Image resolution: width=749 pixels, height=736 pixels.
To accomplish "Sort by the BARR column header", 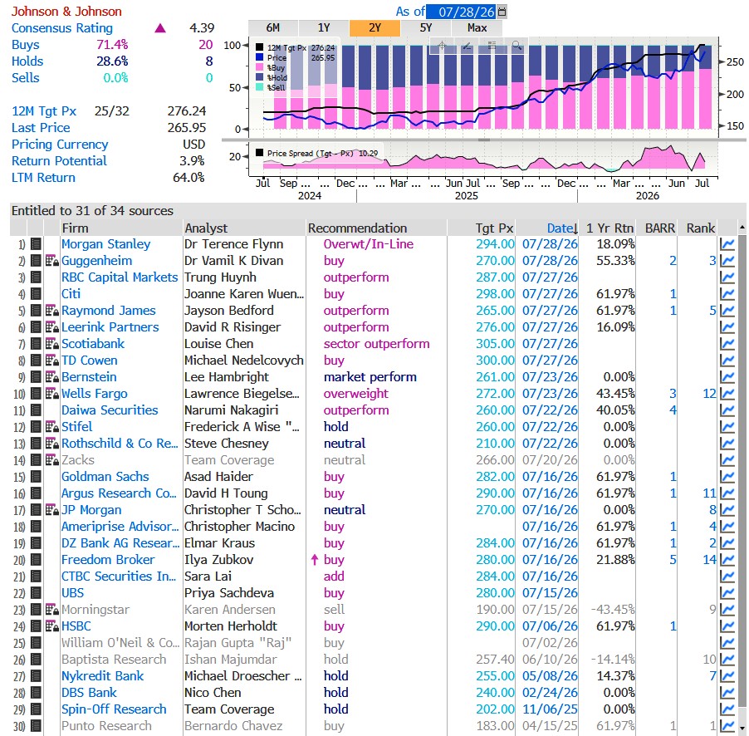I will point(659,228).
